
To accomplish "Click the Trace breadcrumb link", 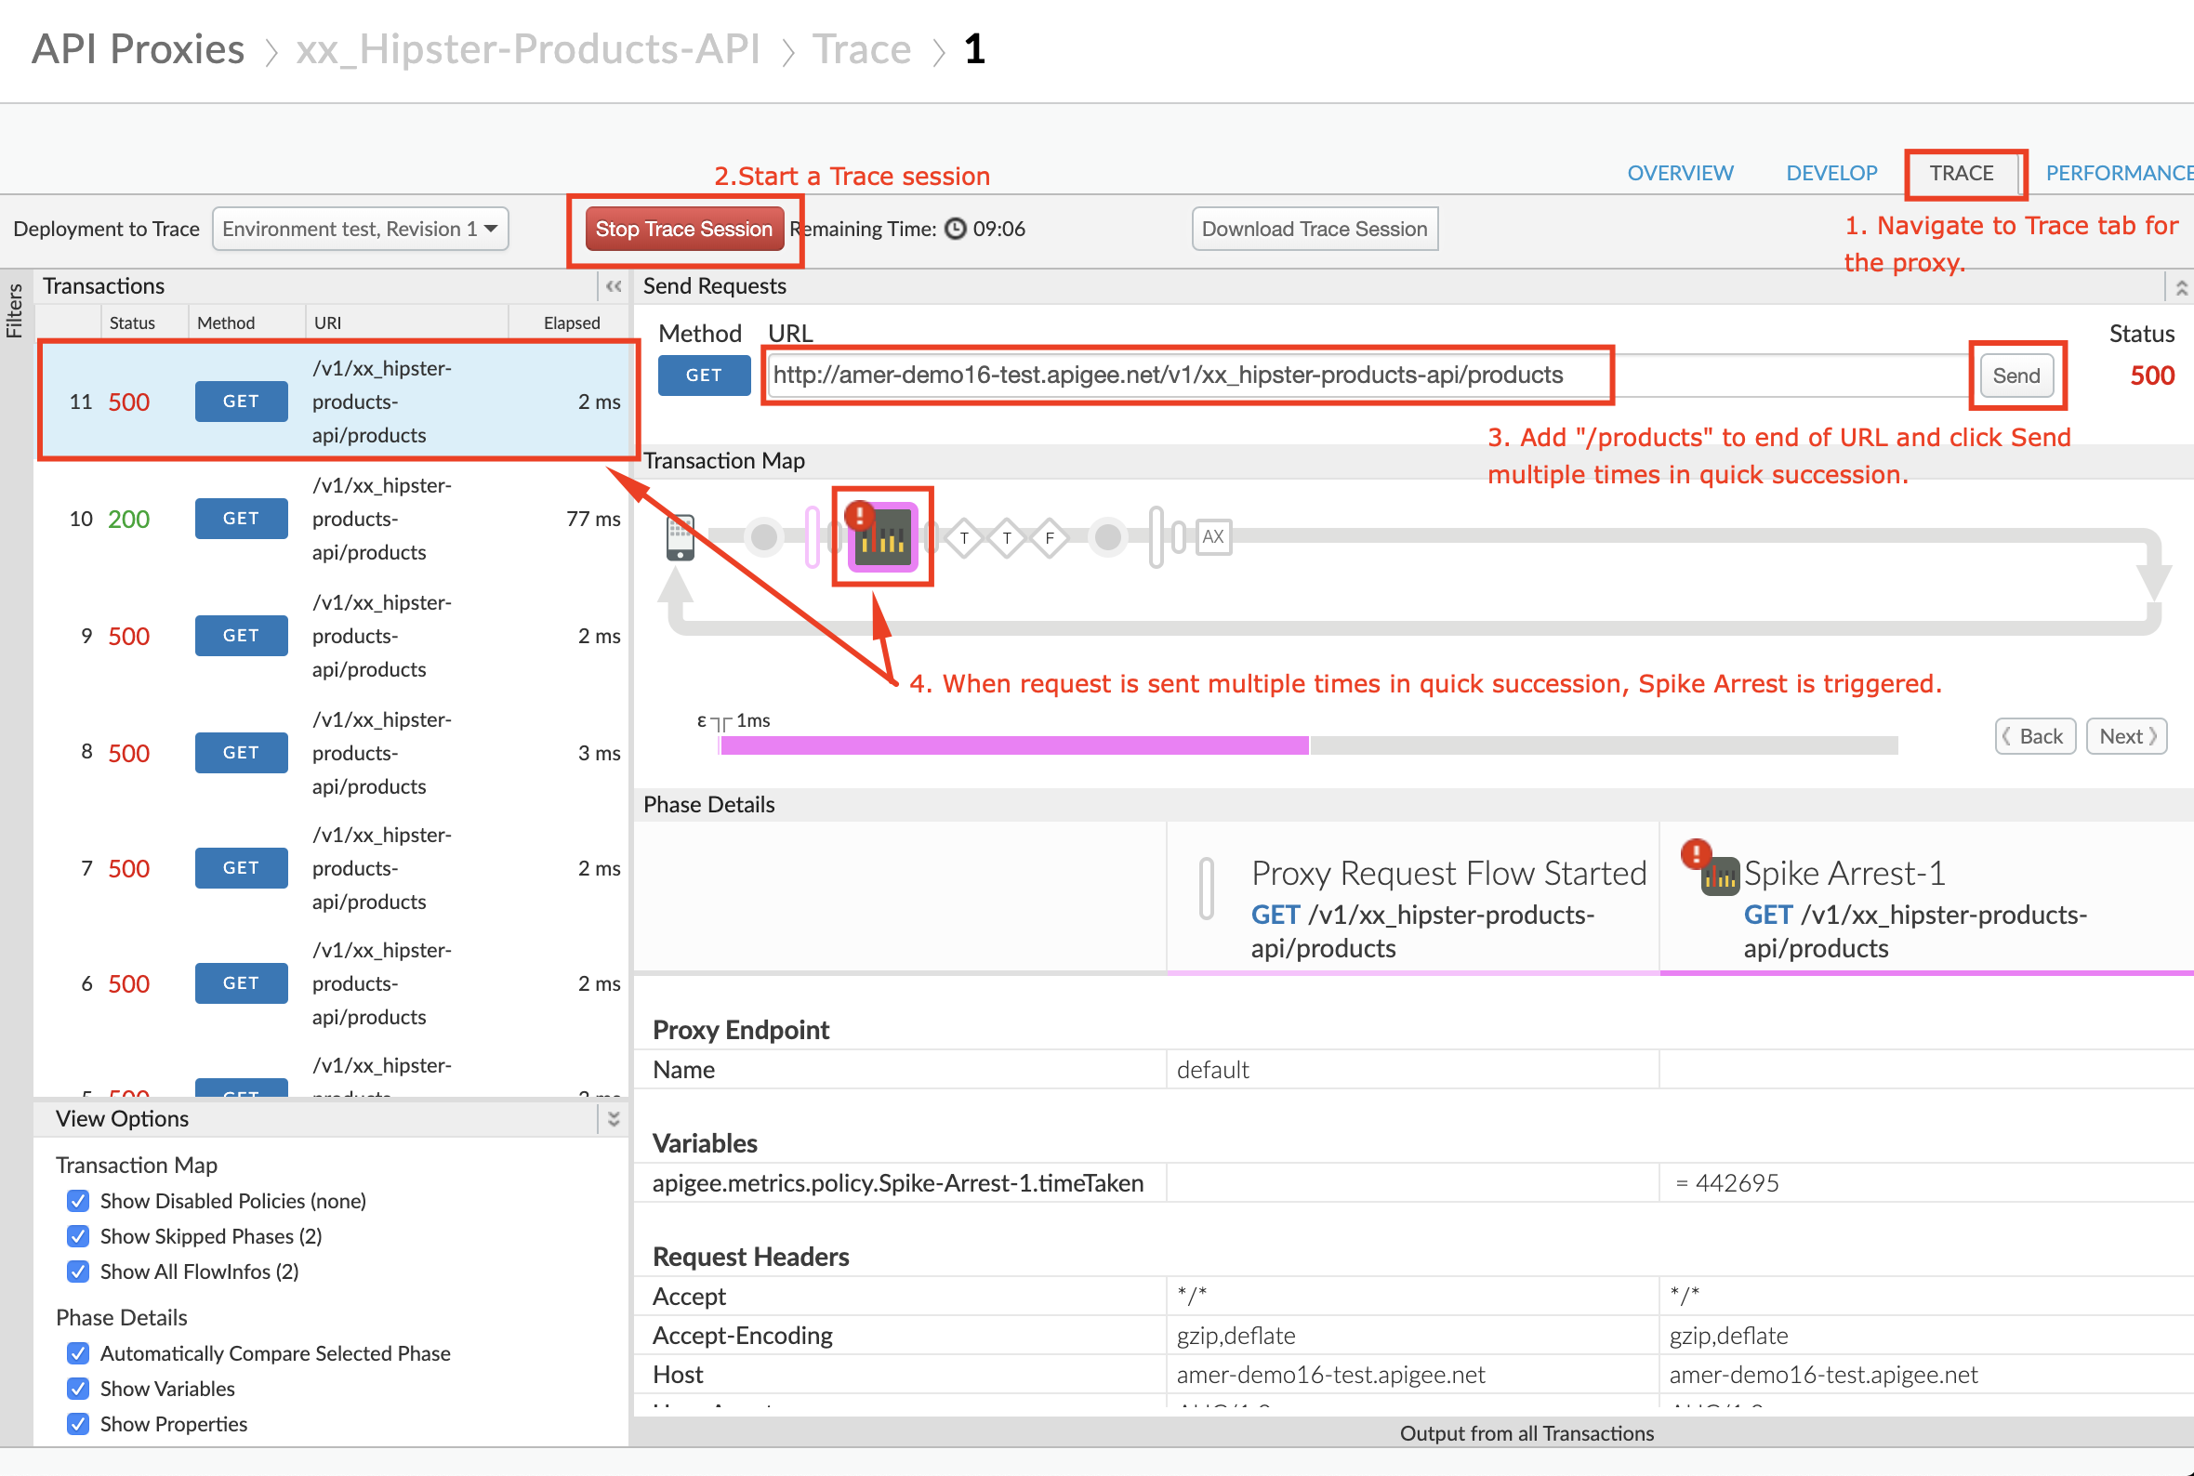I will tap(861, 49).
